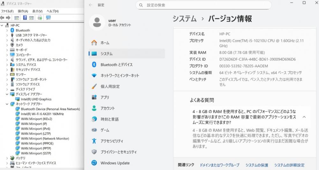Collapse the RAM FAQ answer chevron
This screenshot has width=319, height=170.
(x=304, y=117)
